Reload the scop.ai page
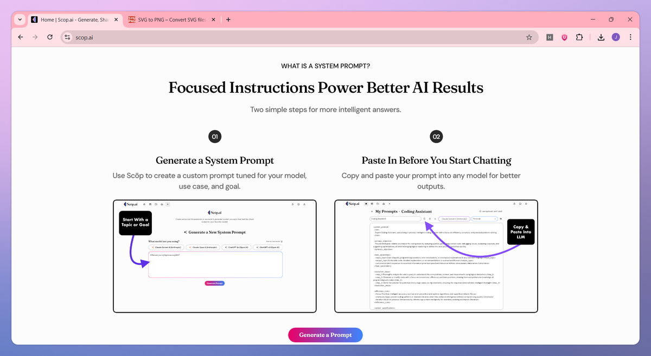 [50, 37]
